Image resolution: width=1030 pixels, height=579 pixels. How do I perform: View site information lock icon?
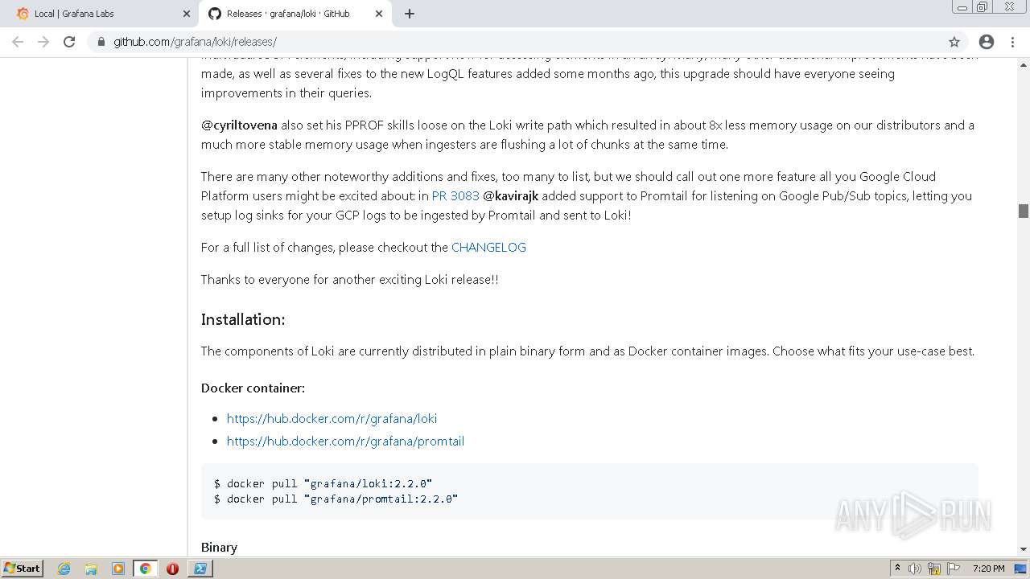101,42
